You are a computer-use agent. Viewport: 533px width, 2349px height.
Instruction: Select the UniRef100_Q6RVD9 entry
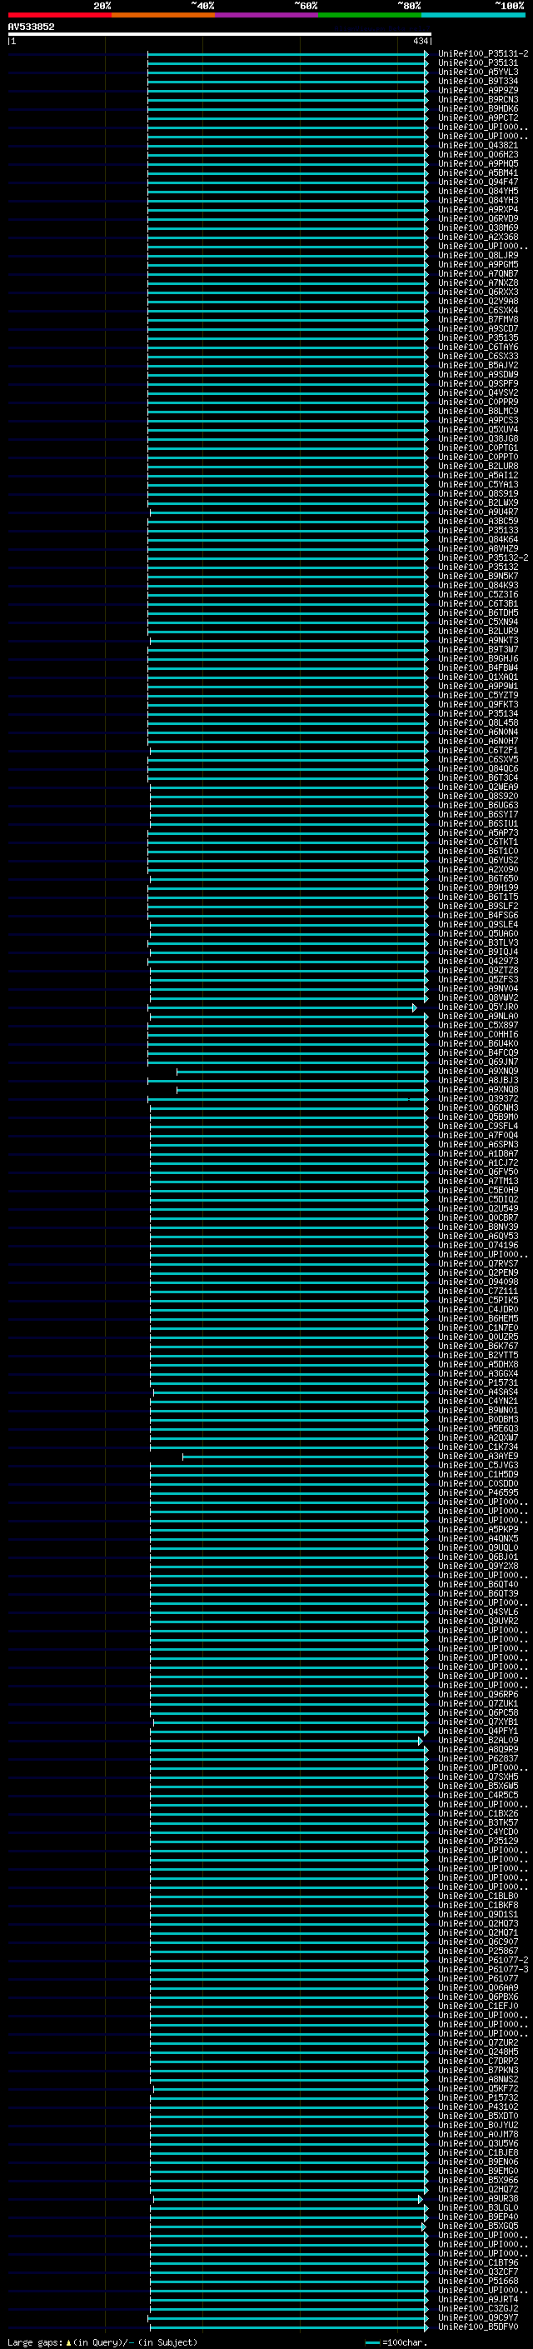coord(478,219)
